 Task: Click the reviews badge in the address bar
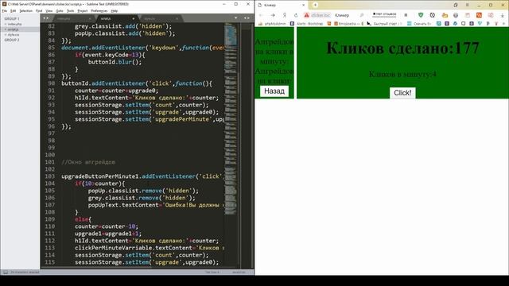tap(384, 14)
